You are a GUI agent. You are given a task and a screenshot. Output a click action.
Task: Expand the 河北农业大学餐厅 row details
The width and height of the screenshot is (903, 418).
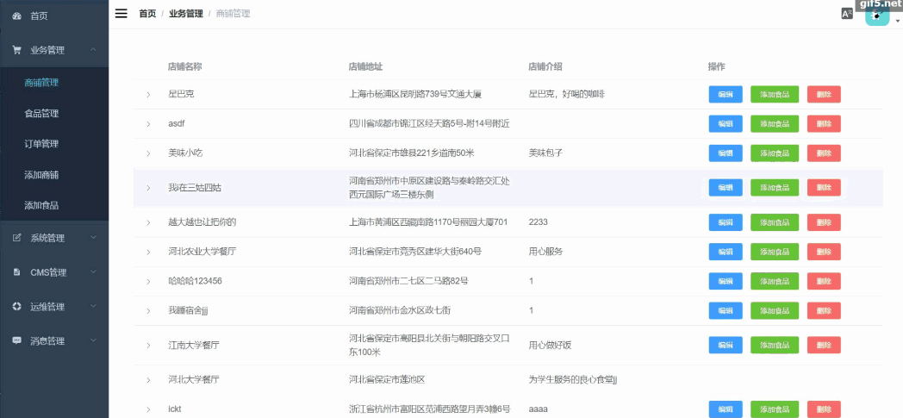pos(148,252)
